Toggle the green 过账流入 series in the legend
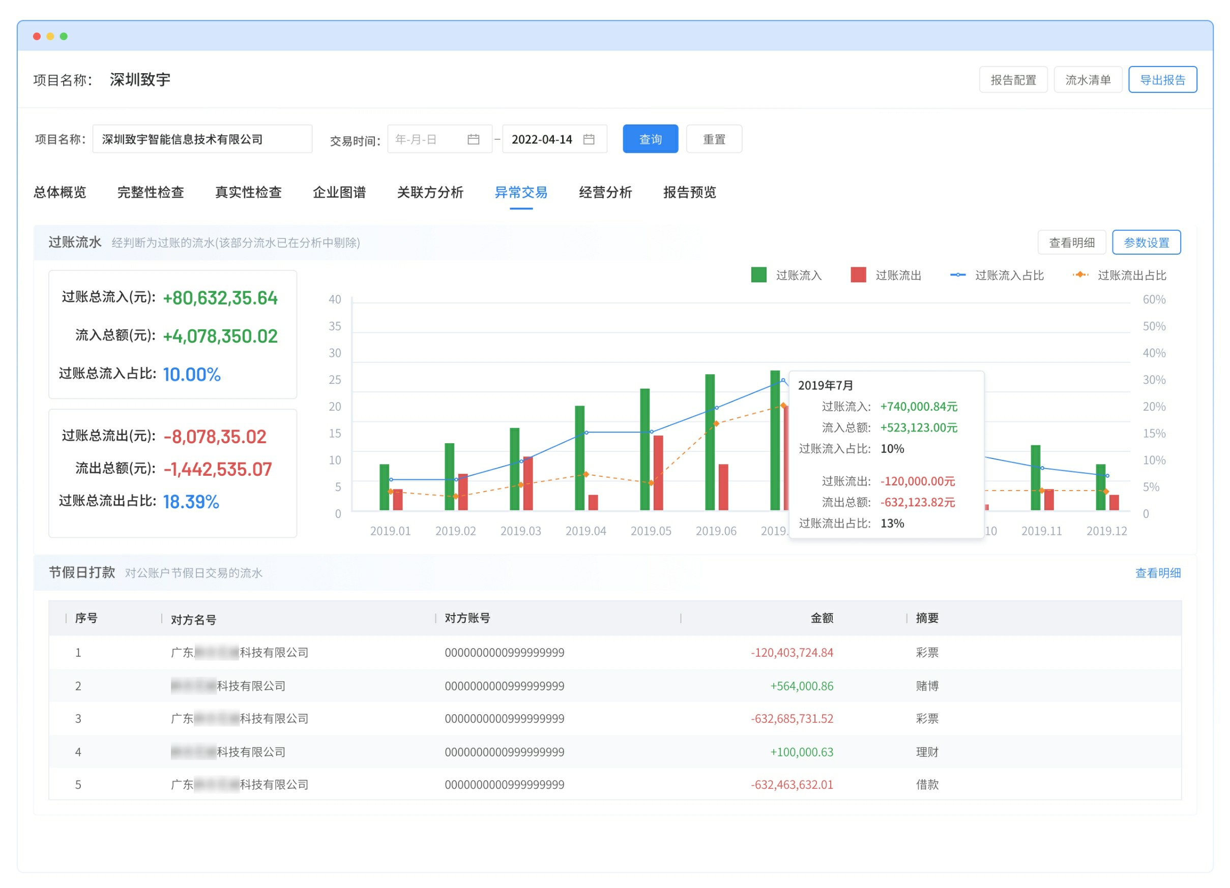This screenshot has width=1230, height=888. (x=759, y=274)
